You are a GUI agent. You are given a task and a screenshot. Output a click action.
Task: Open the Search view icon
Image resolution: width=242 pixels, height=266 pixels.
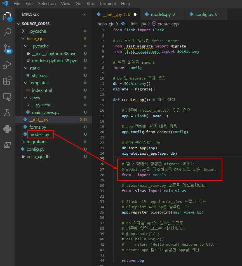pos(8,32)
